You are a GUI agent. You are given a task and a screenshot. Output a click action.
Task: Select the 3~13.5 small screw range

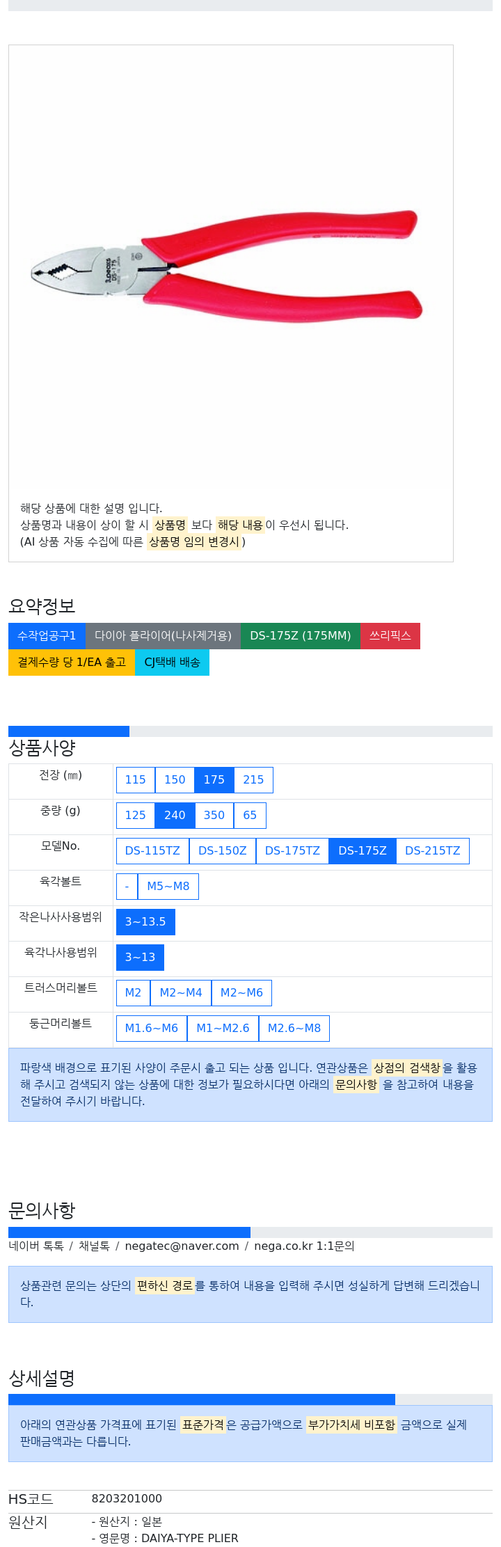pyautogui.click(x=145, y=922)
